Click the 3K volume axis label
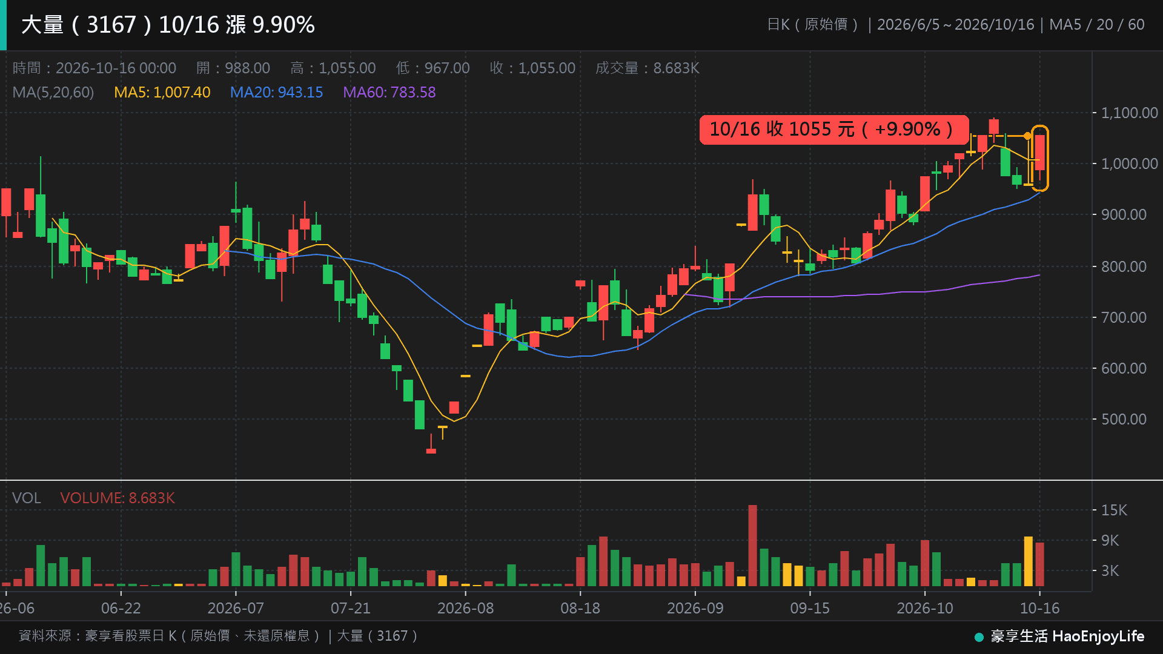This screenshot has height=654, width=1163. point(1110,570)
